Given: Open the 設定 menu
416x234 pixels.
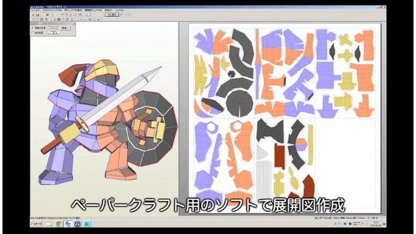Looking at the screenshot, I should tap(108, 11).
